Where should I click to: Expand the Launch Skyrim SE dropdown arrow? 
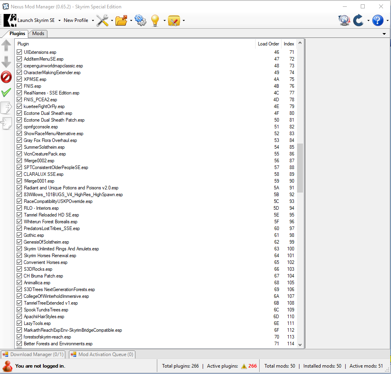(x=59, y=20)
